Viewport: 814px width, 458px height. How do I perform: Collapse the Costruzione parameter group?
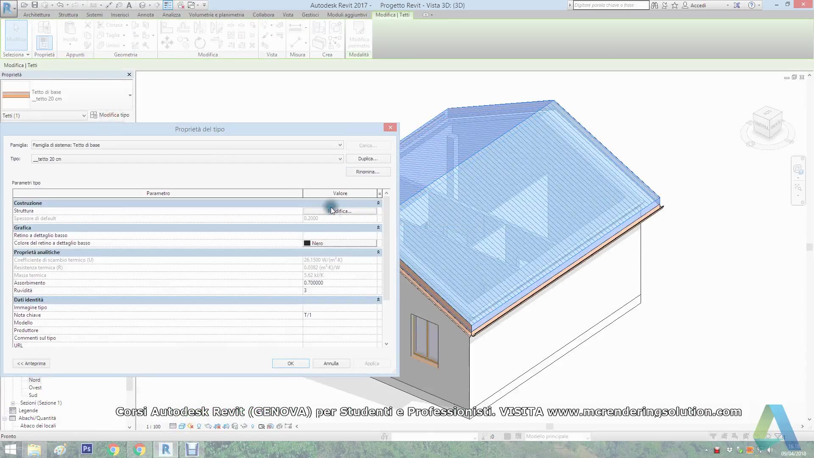378,203
